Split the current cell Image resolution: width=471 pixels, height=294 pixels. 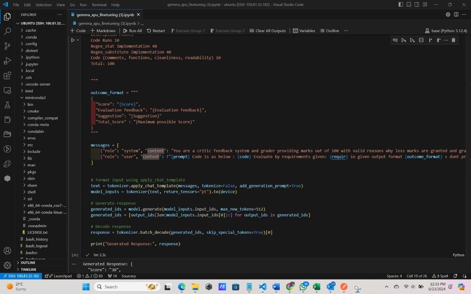point(421,40)
